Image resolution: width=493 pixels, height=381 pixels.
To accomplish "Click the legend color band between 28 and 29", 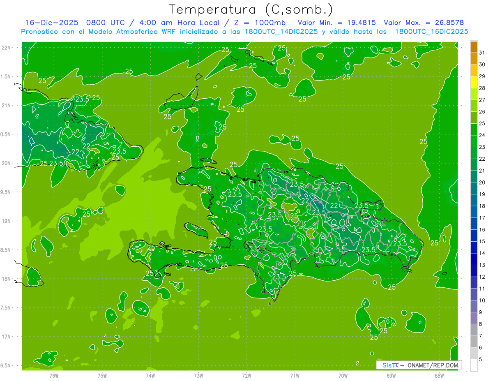I will click(474, 82).
